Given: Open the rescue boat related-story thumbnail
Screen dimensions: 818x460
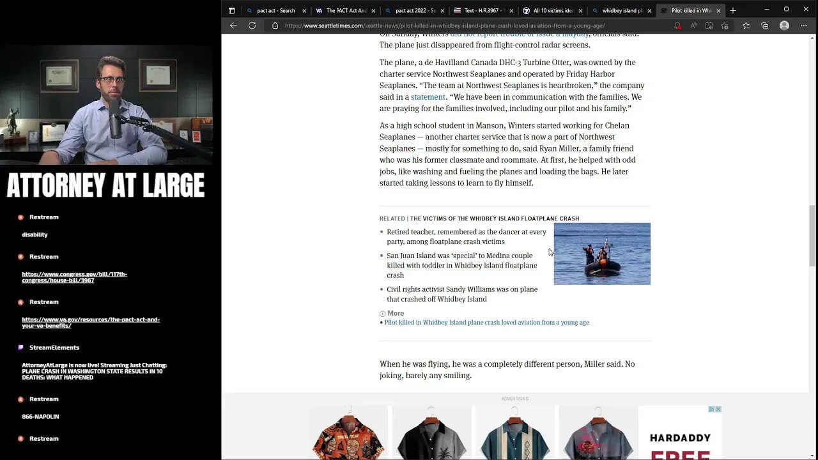Looking at the screenshot, I should tap(602, 254).
